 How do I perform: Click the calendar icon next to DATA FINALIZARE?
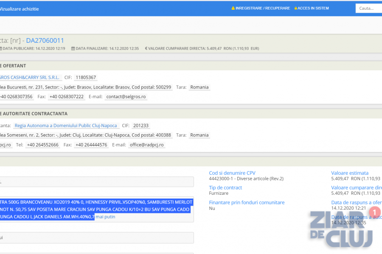tap(73, 48)
